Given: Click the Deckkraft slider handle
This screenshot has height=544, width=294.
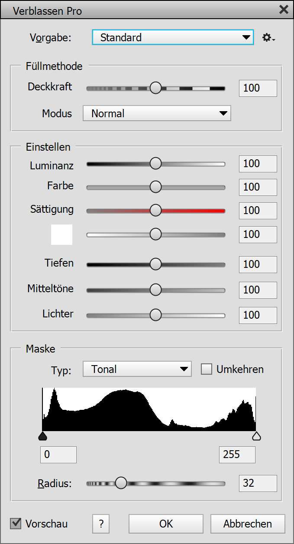Looking at the screenshot, I should 155,88.
